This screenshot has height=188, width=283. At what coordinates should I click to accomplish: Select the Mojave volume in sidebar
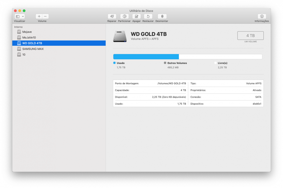[x=59, y=32]
